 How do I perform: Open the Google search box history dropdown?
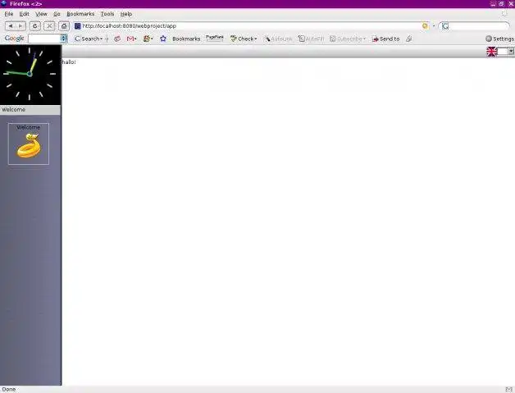64,39
